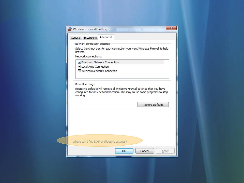Viewport: 244px width, 183px height.
Task: Select the Advanced tab
Action: pos(106,37)
